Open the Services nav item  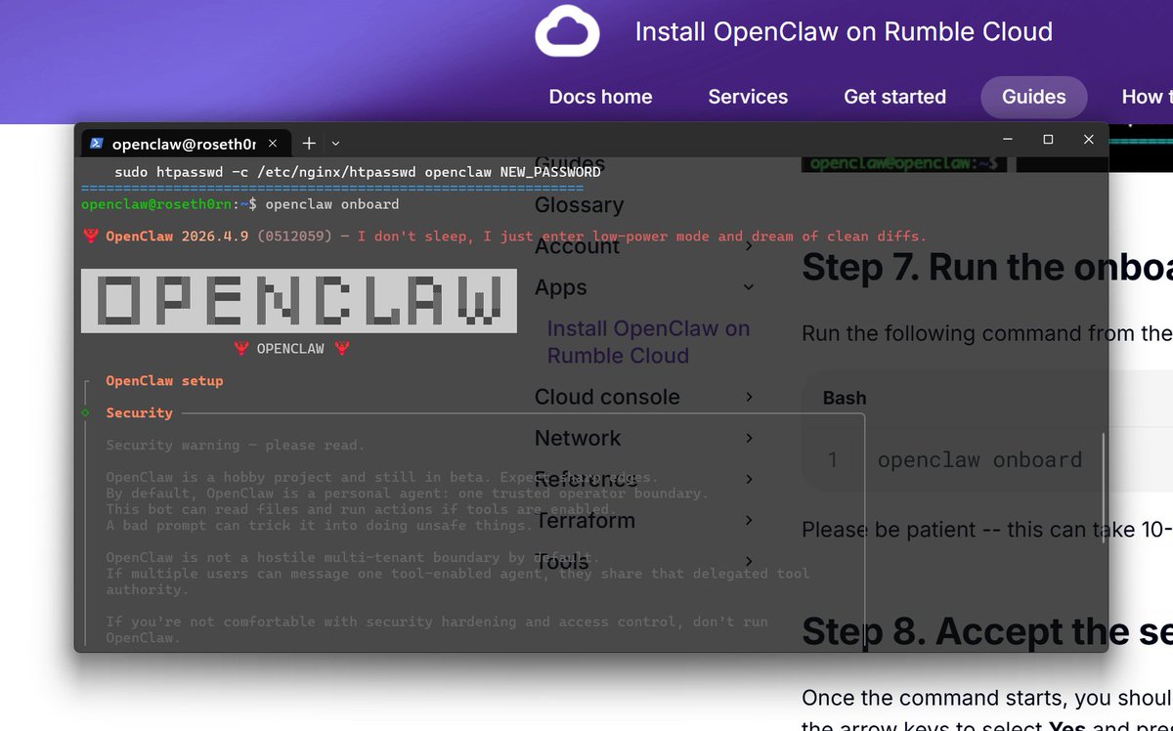[748, 97]
